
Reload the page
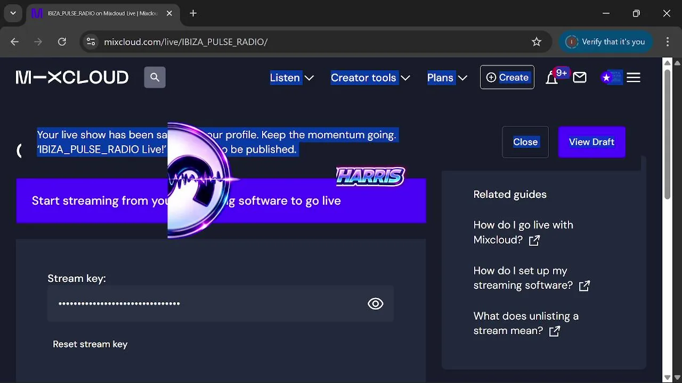pyautogui.click(x=62, y=41)
